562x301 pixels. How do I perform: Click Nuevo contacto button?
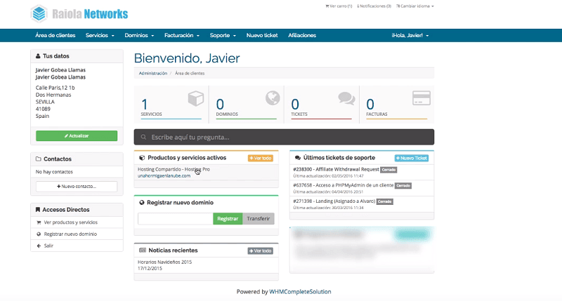pos(77,187)
